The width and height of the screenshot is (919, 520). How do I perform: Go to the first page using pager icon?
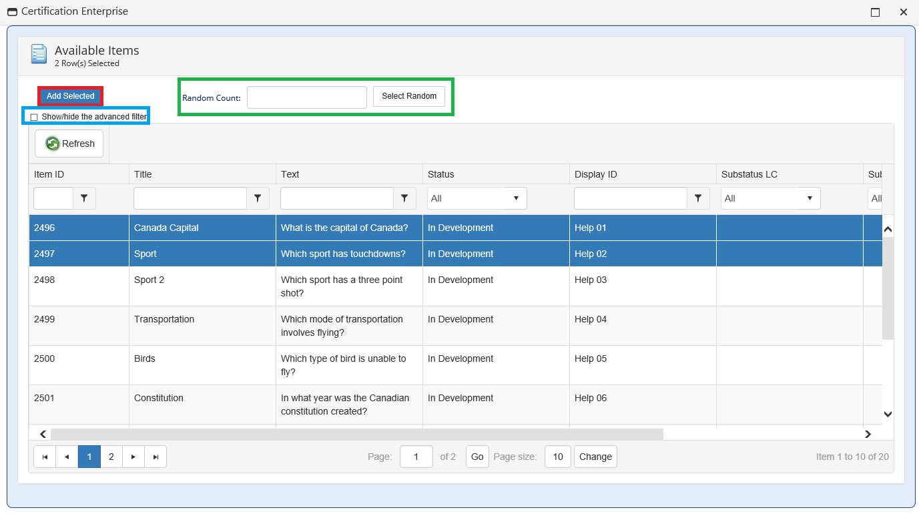coord(45,457)
